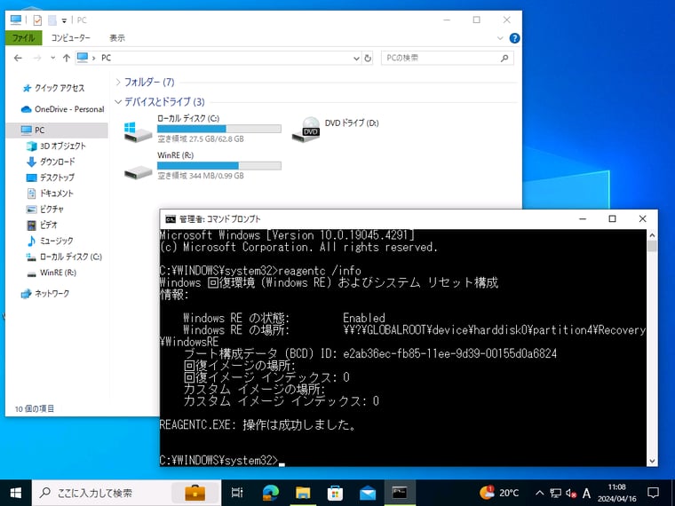The width and height of the screenshot is (675, 506).
Task: Select the WinRE (R:) drive icon
Action: click(138, 172)
